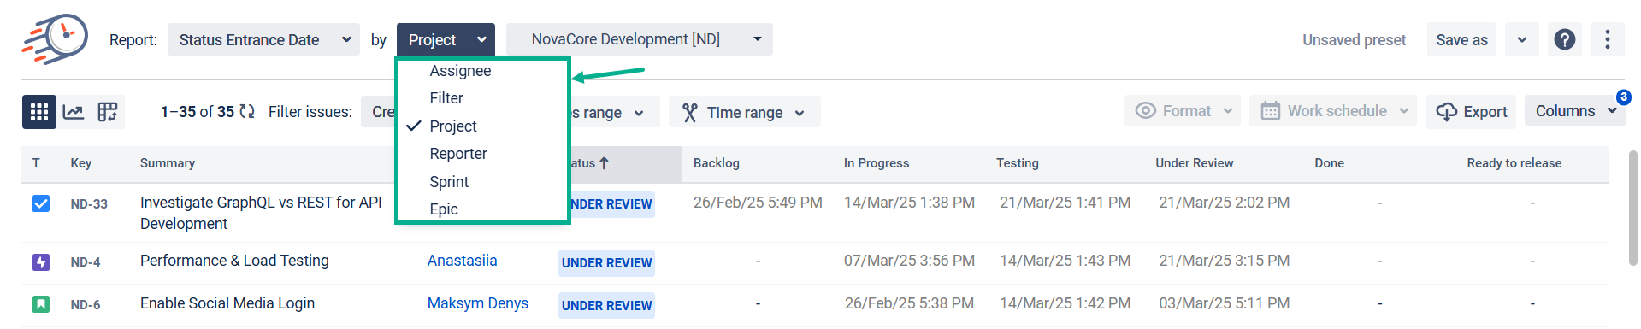Expand the Status Entrance Date report dropdown
Viewport: 1641px width, 329px height.
[264, 40]
